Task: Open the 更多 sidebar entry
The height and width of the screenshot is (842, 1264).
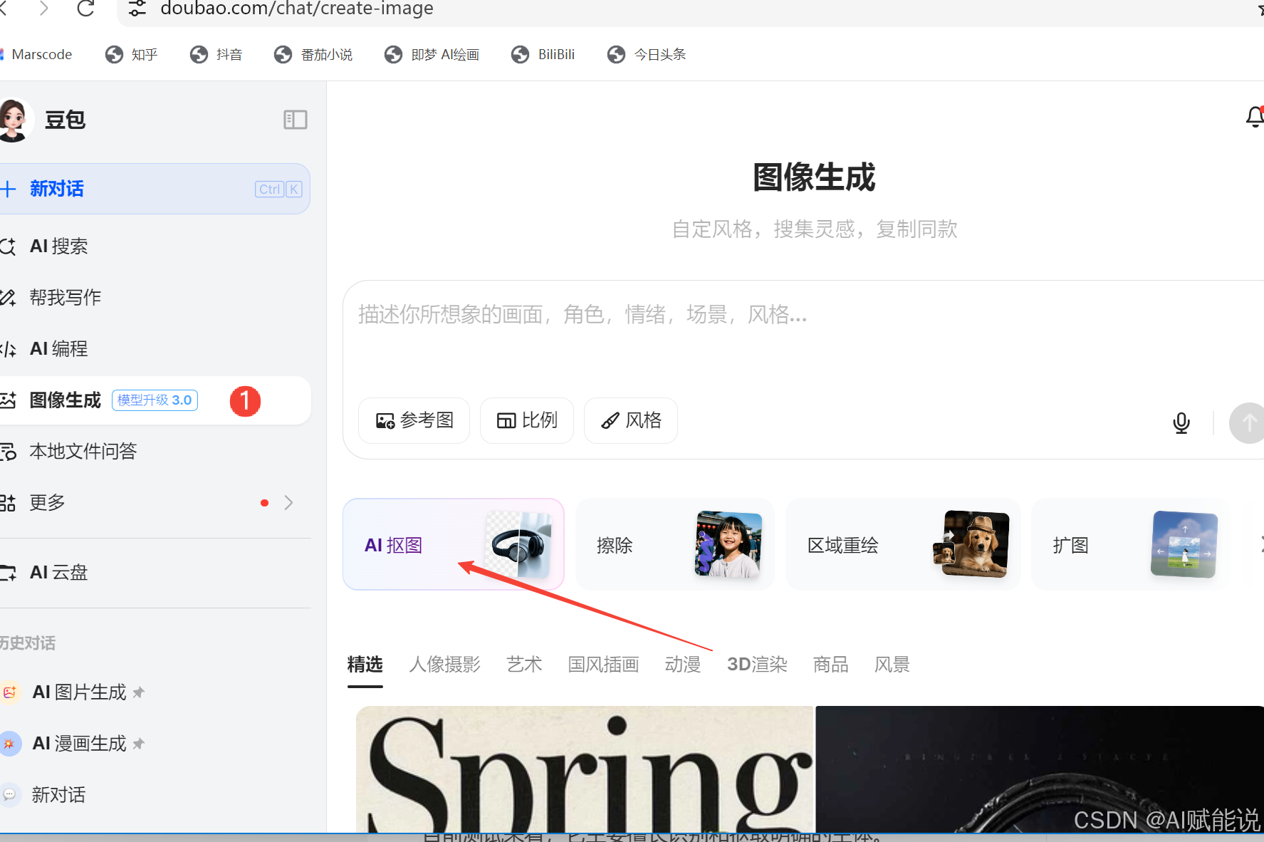Action: [155, 503]
